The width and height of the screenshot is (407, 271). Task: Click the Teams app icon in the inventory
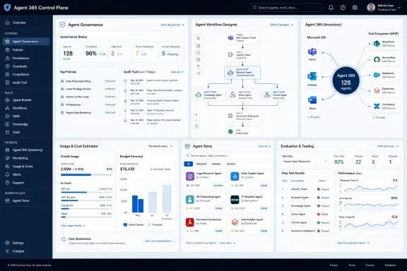312,52
